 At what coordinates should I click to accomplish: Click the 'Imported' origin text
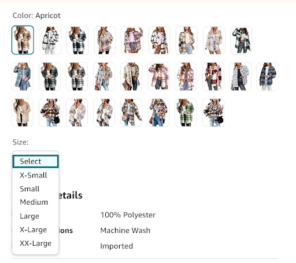(117, 246)
